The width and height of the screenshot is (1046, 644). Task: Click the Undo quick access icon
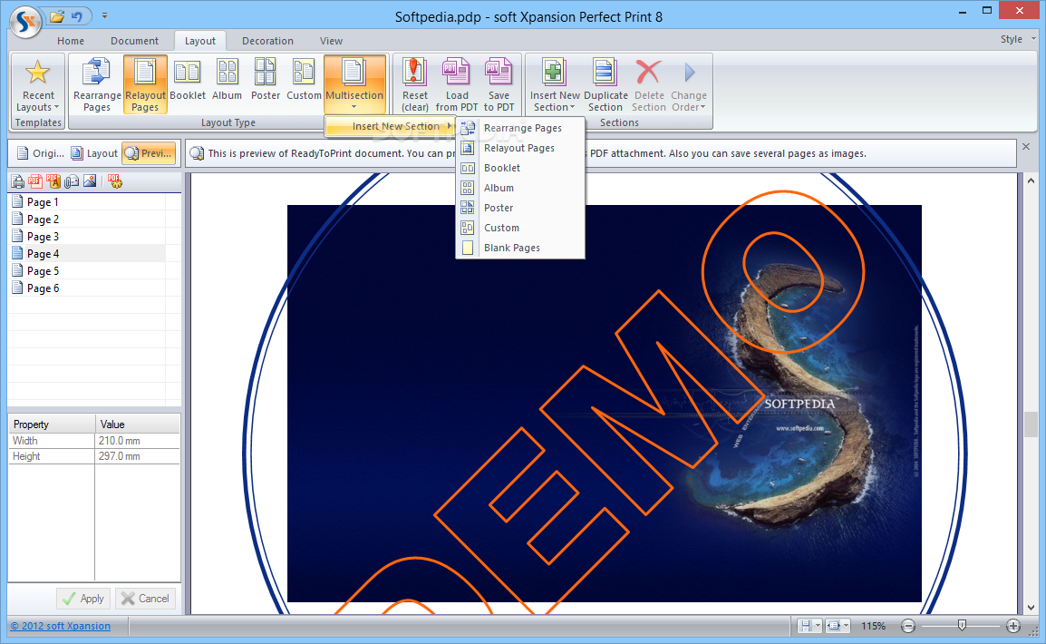[77, 16]
